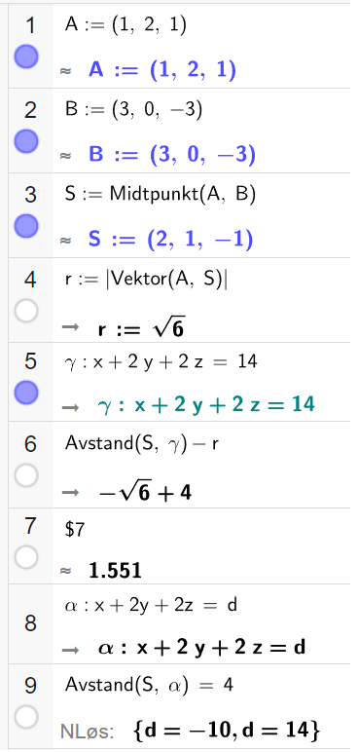Hide point A using row 1 visibility circle
Screen dimensions: 358x752
click(x=26, y=56)
